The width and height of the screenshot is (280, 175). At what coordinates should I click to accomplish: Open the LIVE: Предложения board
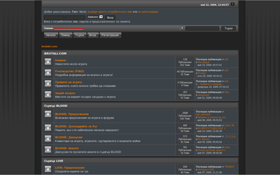[x=70, y=168]
